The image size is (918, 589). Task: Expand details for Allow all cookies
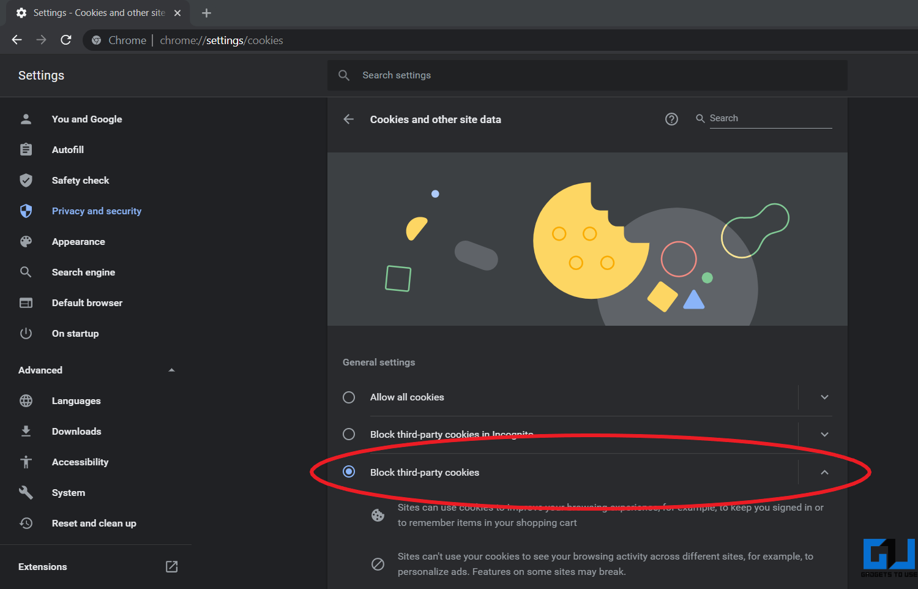(x=824, y=397)
